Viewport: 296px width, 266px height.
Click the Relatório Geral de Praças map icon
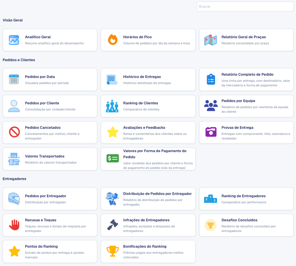[x=211, y=40]
